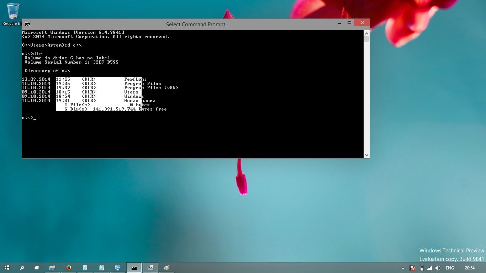This screenshot has width=486, height=273.
Task: Switch to the Paint taskbar icon
Action: tap(167, 268)
